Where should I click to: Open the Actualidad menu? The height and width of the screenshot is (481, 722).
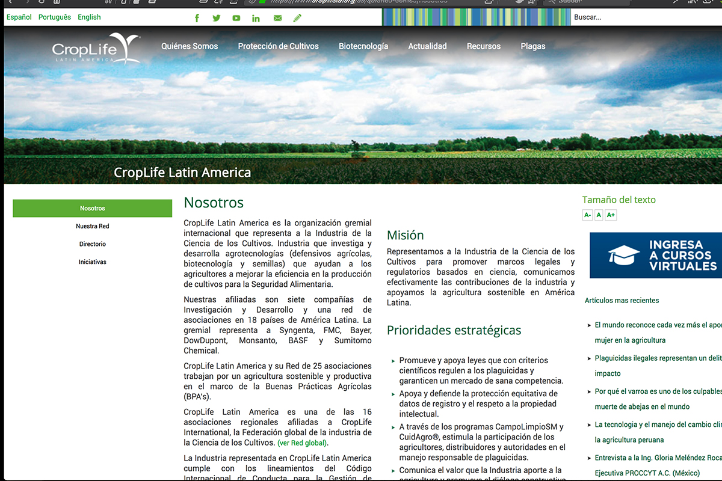(x=428, y=46)
